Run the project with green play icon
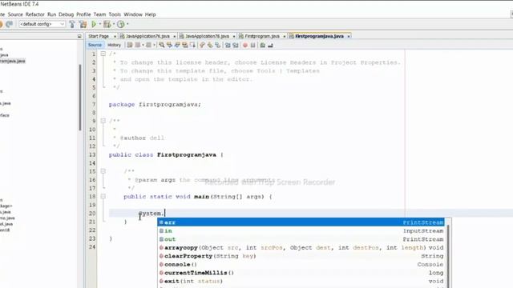 click(94, 24)
